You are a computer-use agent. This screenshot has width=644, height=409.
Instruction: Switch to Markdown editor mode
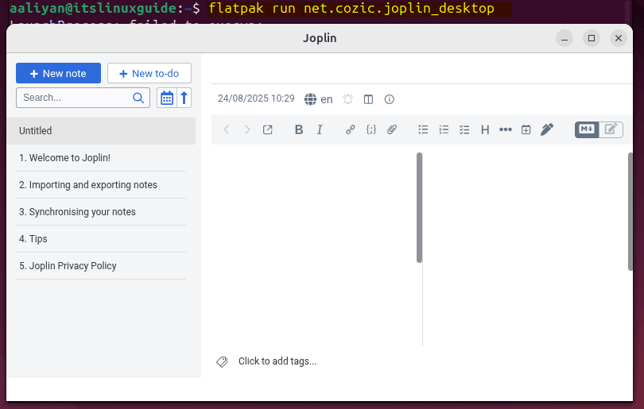click(x=587, y=129)
